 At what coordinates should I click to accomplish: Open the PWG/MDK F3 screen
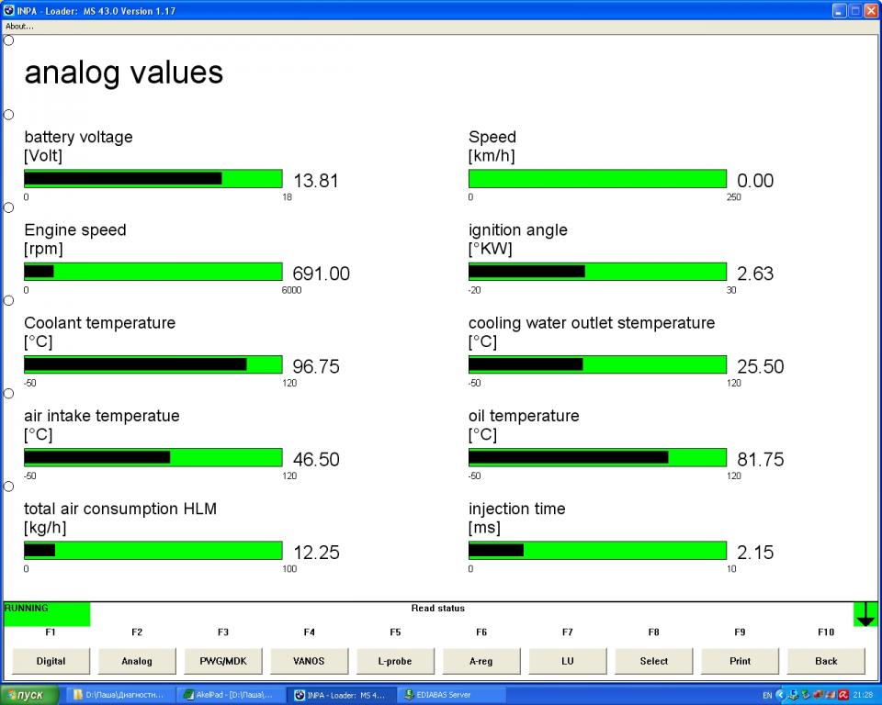click(x=223, y=661)
